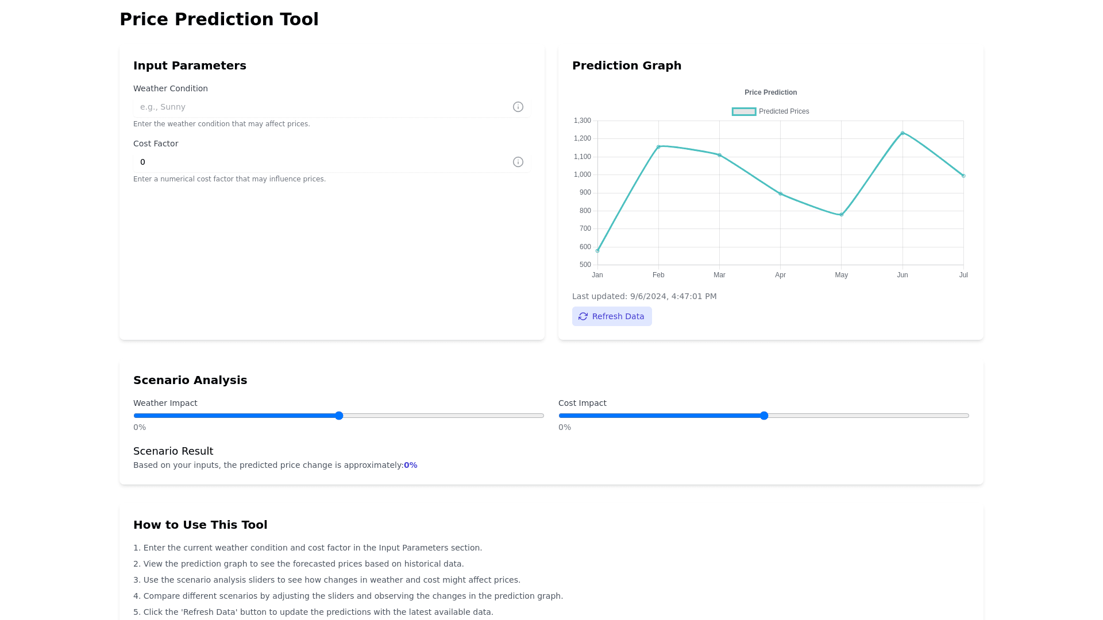
Task: Click the Mar data point on chart
Action: (719, 155)
